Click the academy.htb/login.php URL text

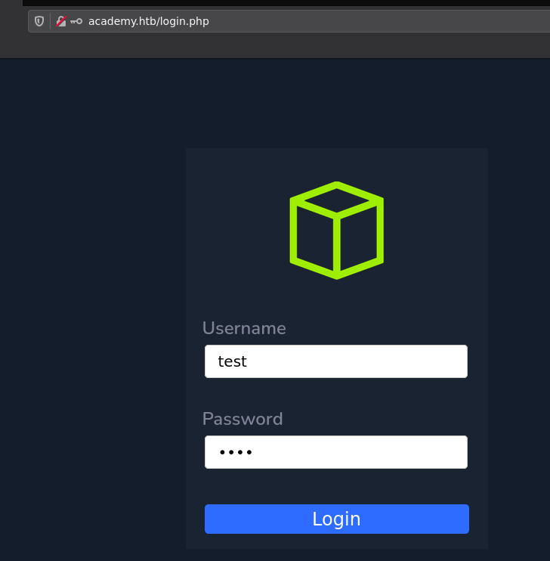click(148, 21)
